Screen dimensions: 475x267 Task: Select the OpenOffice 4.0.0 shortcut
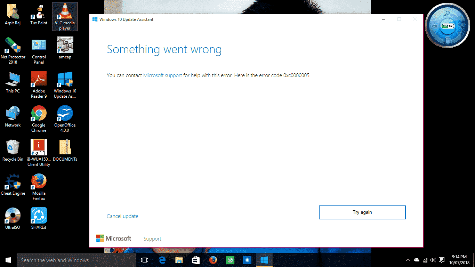[x=65, y=119]
